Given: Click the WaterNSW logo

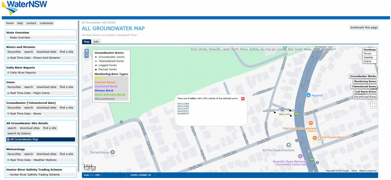Looking at the screenshot, I should tap(25, 8).
